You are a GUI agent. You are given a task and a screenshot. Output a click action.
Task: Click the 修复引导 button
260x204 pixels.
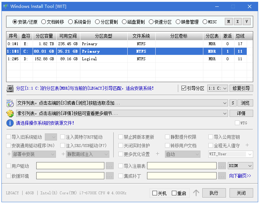(x=241, y=88)
